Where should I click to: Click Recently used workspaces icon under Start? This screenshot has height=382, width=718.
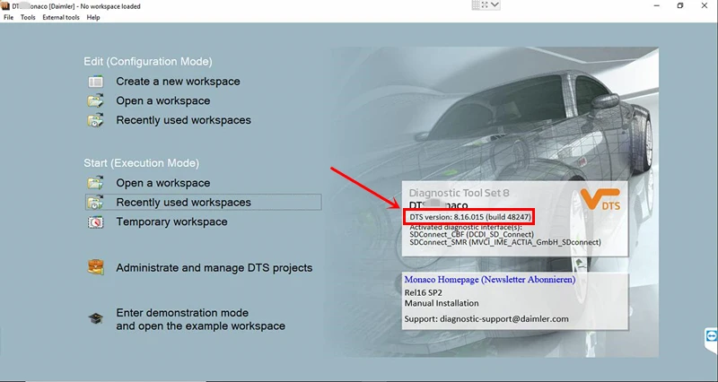click(x=96, y=202)
